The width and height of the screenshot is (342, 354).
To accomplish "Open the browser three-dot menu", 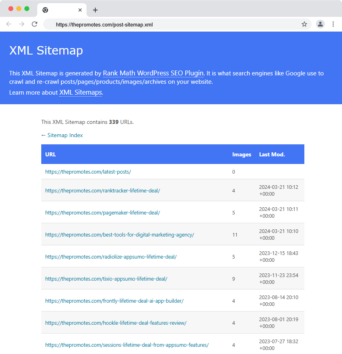I will (333, 24).
